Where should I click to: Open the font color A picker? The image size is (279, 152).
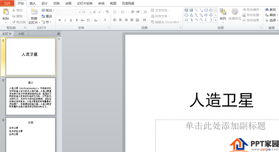point(105,20)
